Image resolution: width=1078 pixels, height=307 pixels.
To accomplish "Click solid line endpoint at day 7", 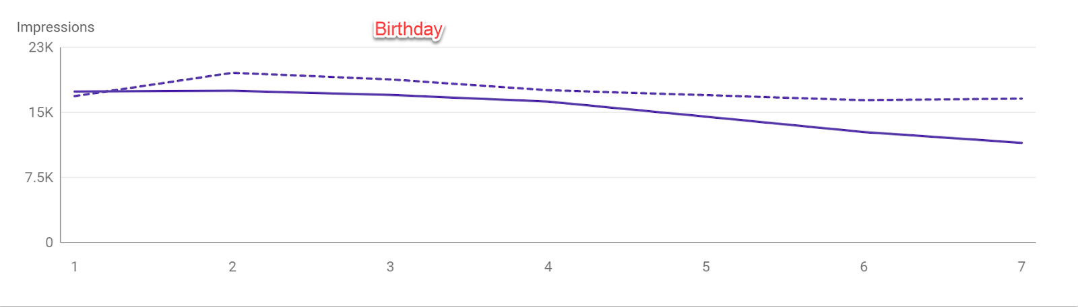I will 1021,142.
